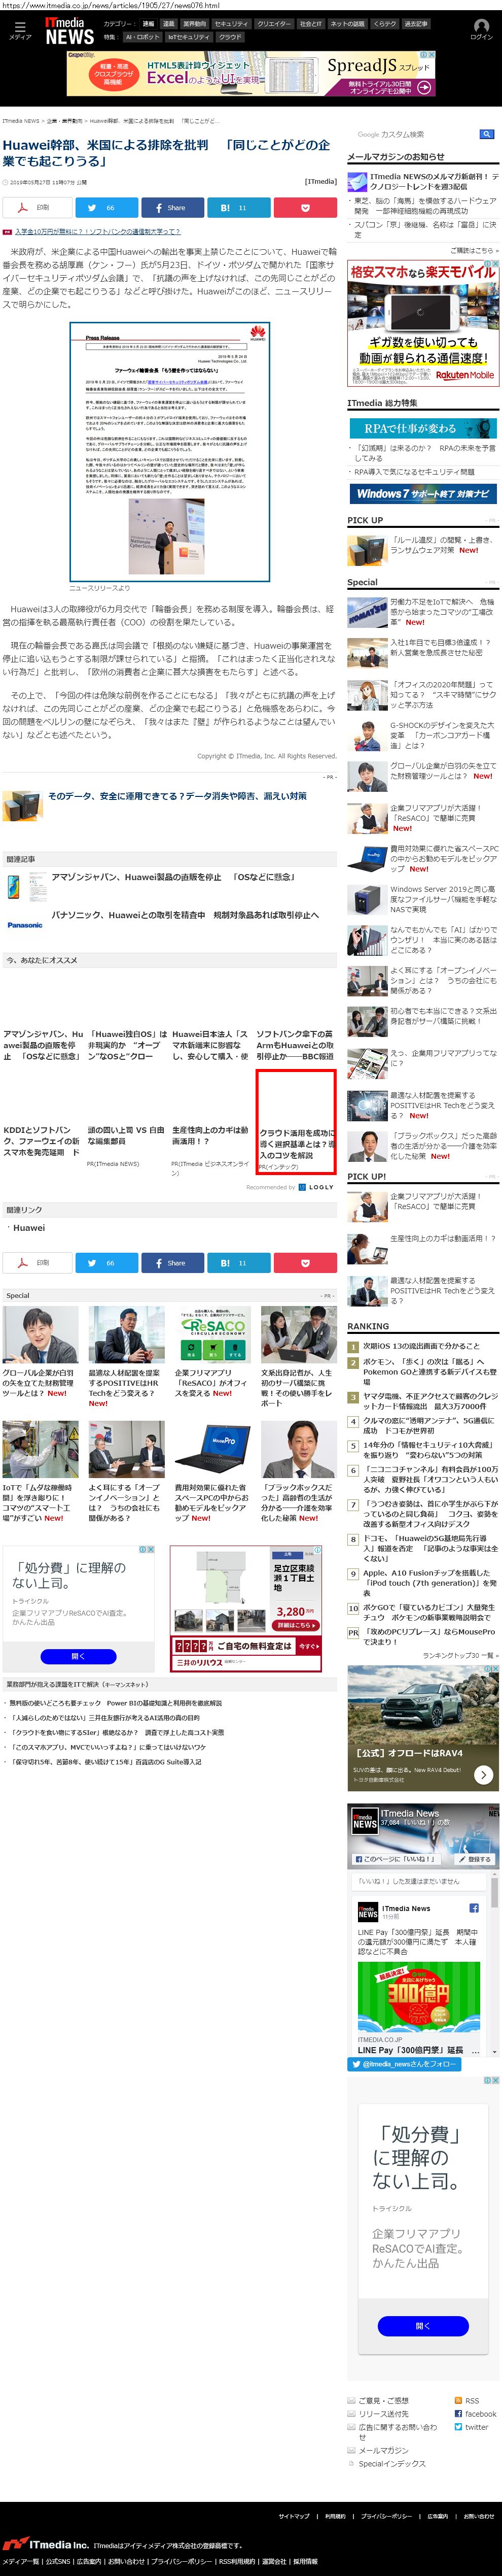Open the AI・ロボット feature tab
Screen dimensions: 502x2576
coord(142,37)
